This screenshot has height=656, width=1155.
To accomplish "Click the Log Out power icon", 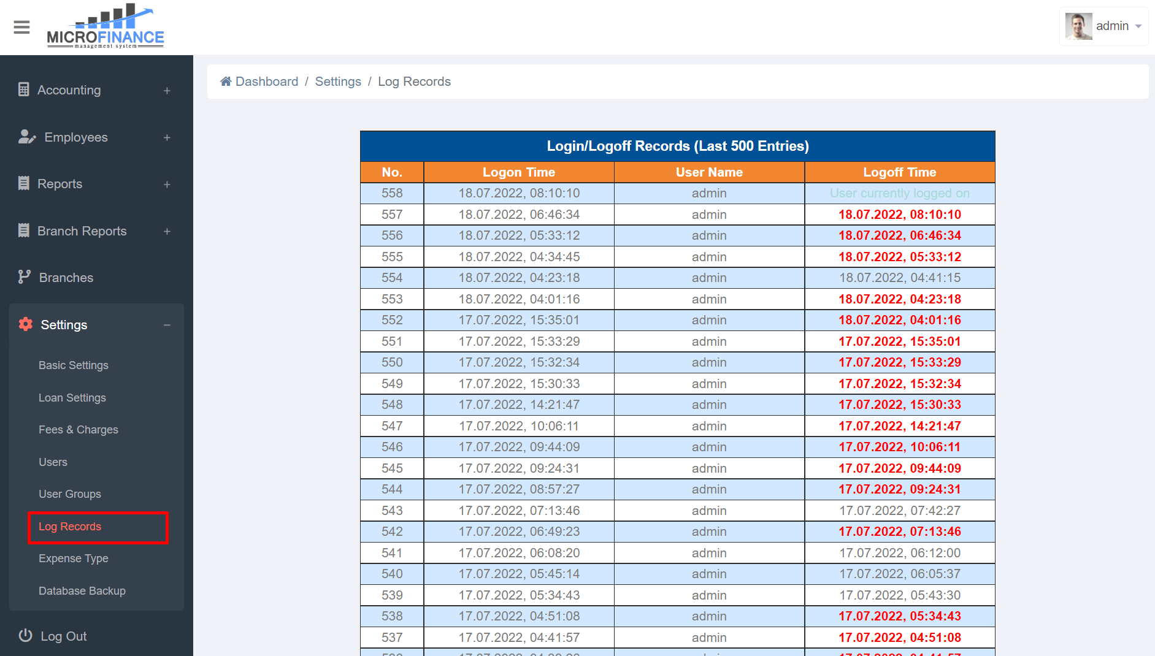I will [x=25, y=636].
